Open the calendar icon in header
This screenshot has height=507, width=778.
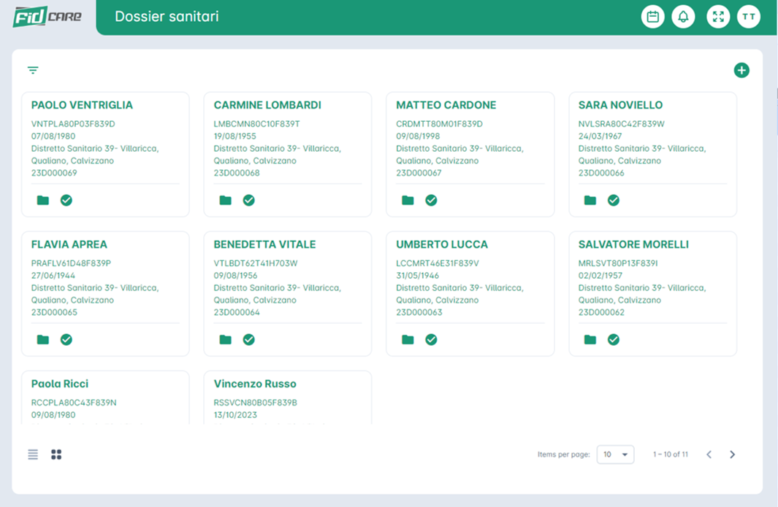pos(652,17)
